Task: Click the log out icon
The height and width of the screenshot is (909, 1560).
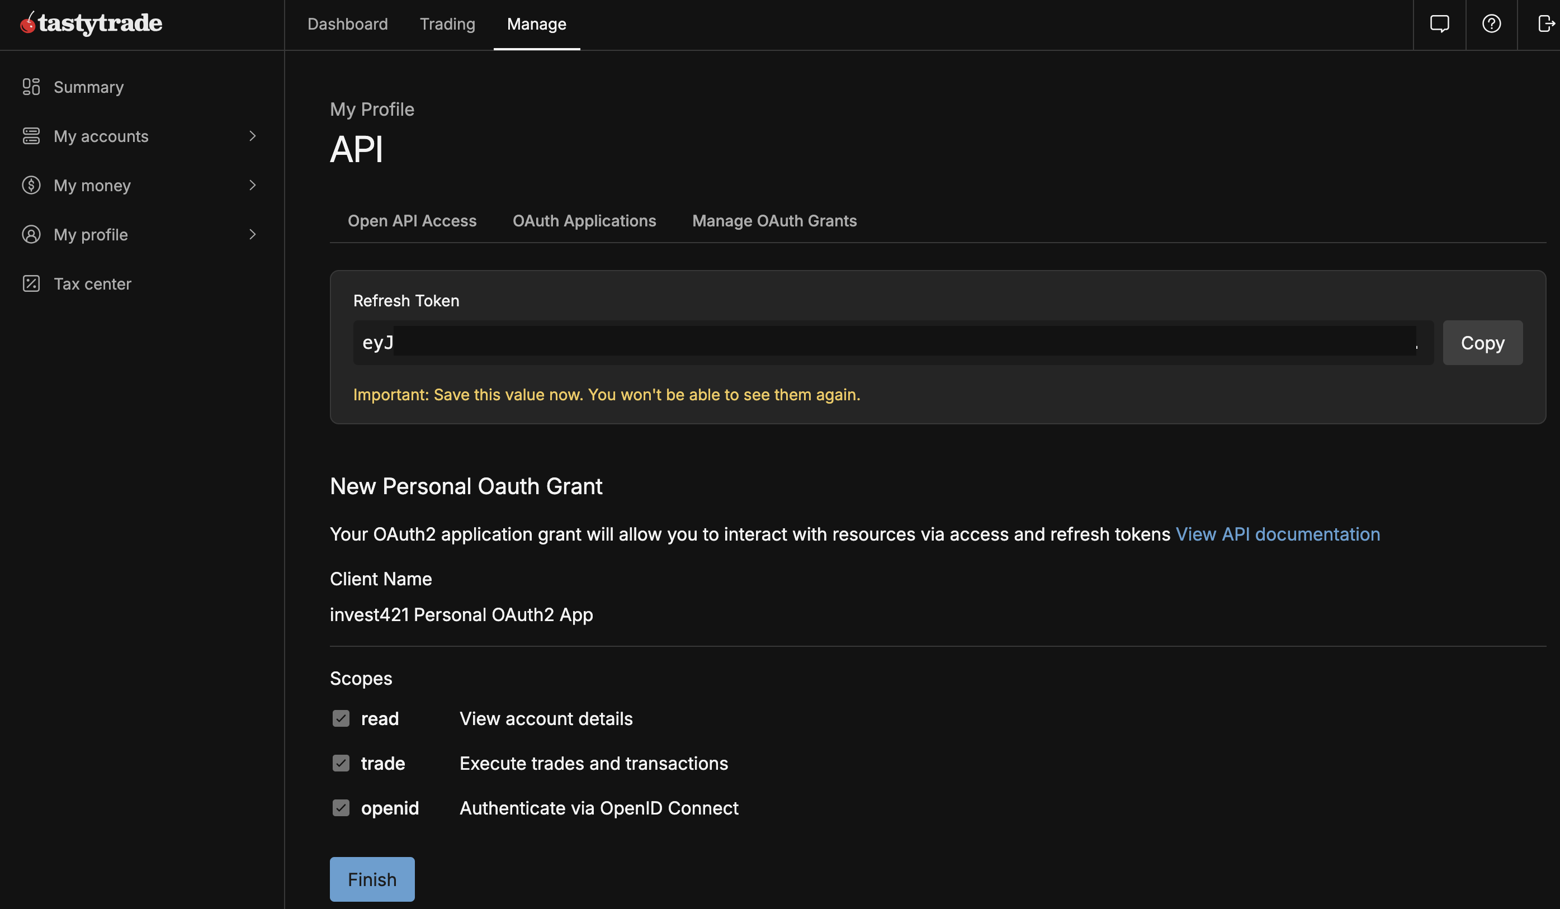Action: click(x=1546, y=24)
